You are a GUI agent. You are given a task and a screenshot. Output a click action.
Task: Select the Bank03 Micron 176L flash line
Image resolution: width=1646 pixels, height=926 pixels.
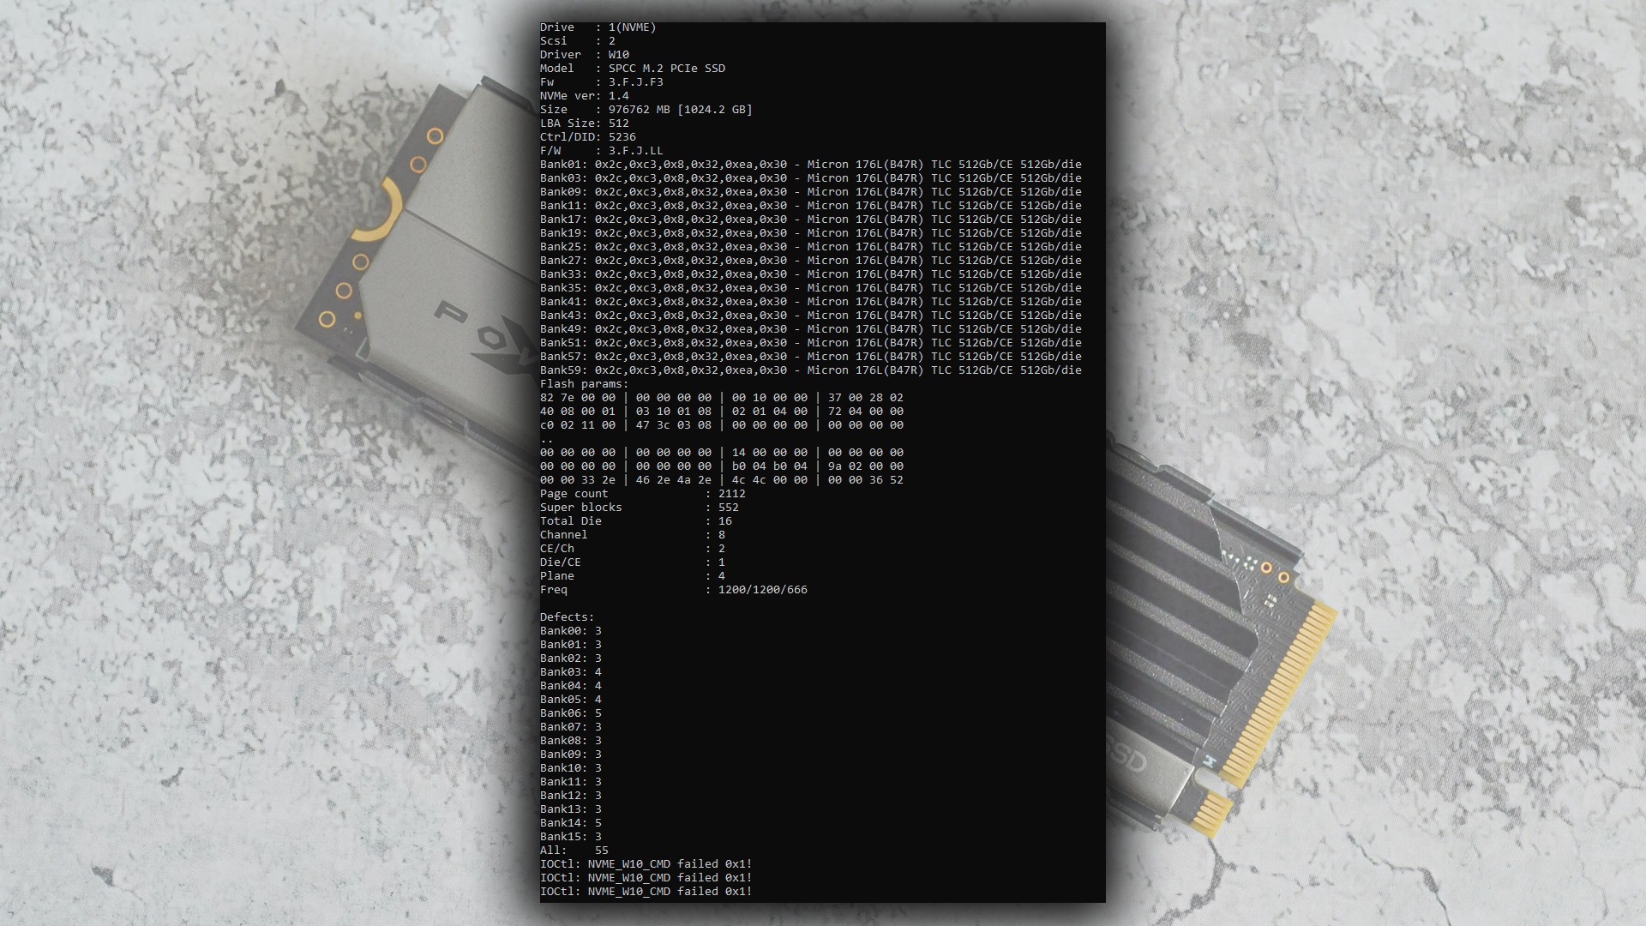(811, 178)
